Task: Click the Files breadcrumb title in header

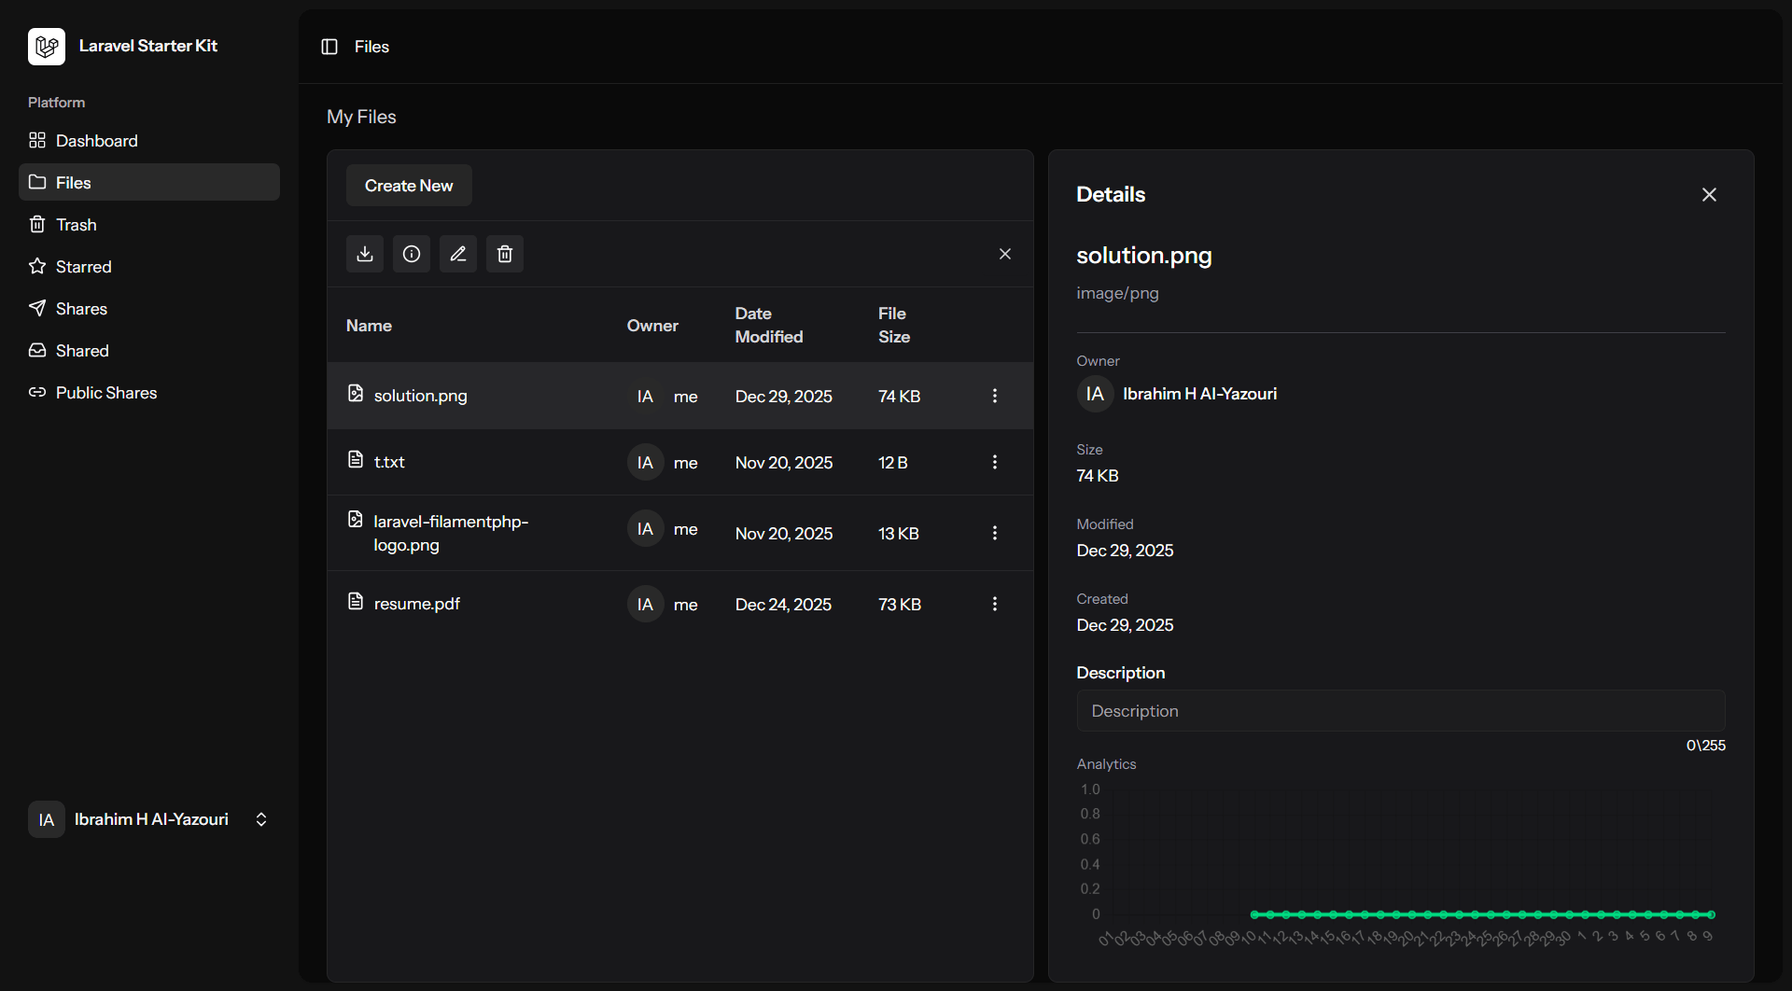Action: pyautogui.click(x=371, y=47)
